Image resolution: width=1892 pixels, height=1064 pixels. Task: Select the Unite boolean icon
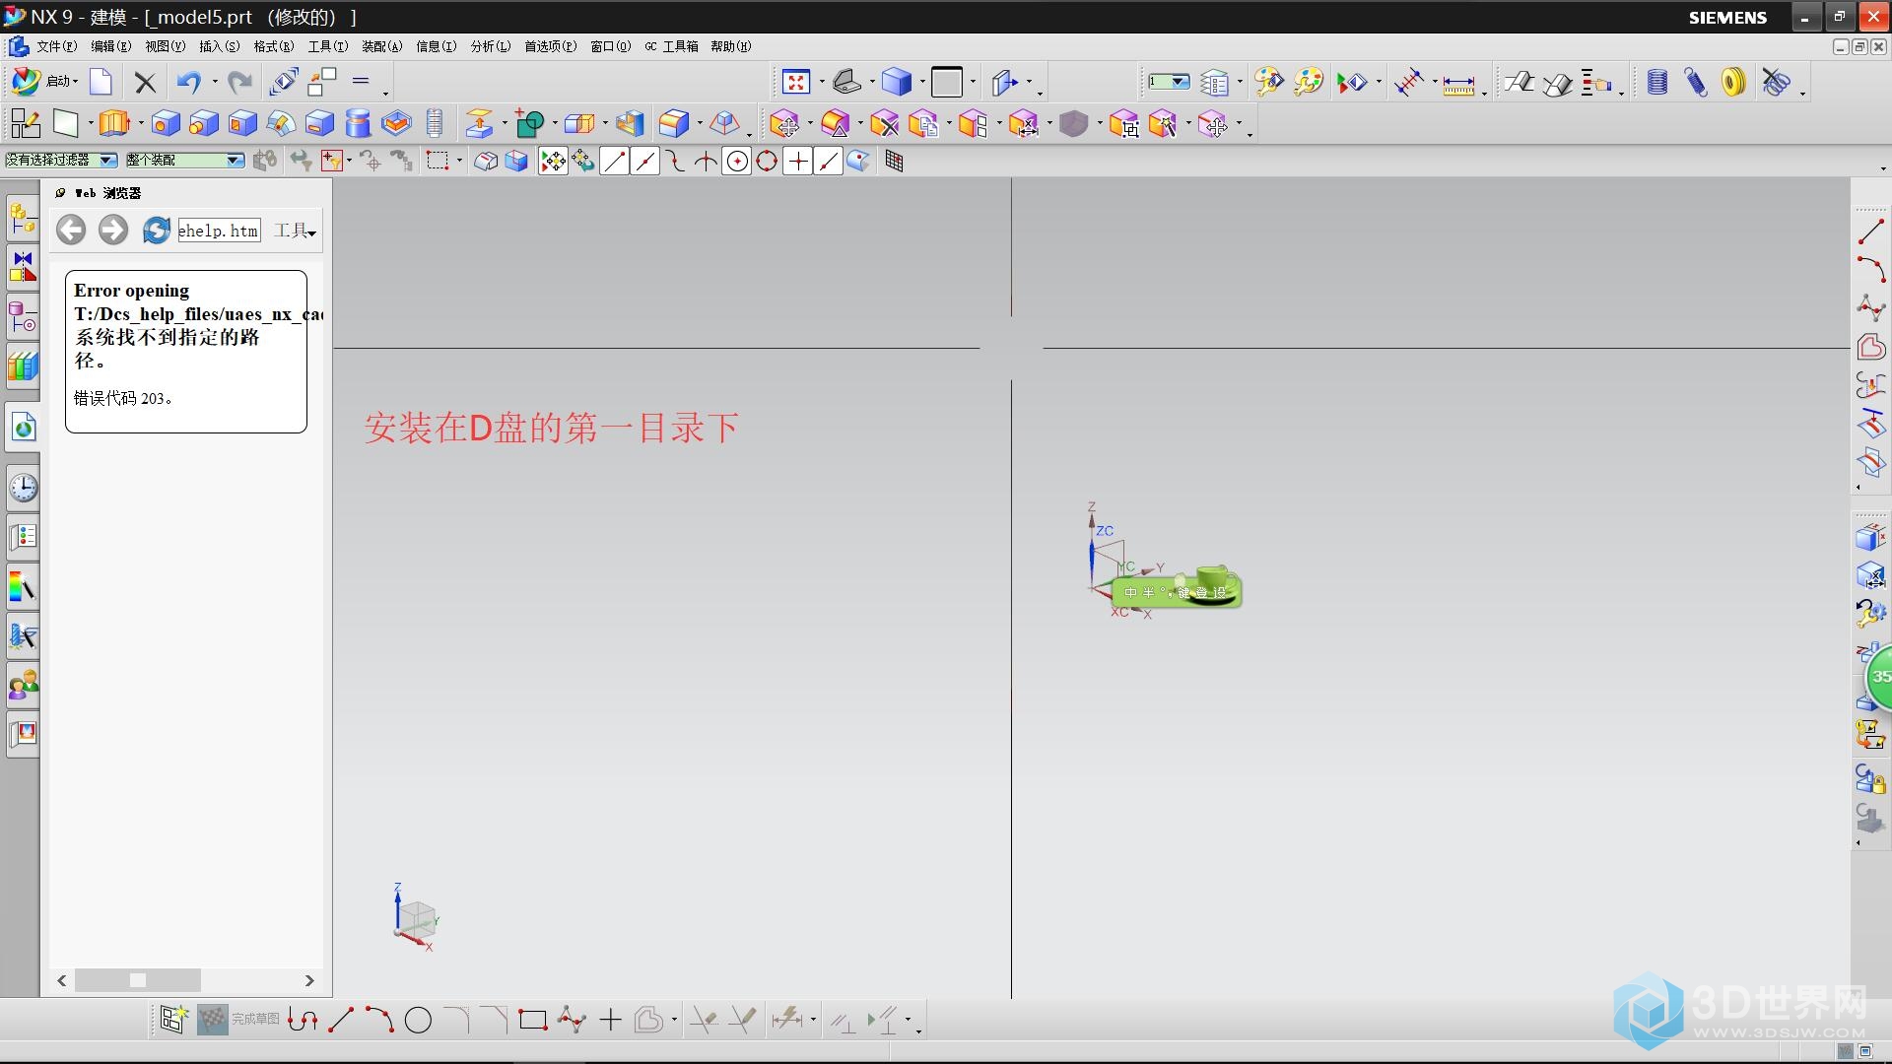[530, 123]
